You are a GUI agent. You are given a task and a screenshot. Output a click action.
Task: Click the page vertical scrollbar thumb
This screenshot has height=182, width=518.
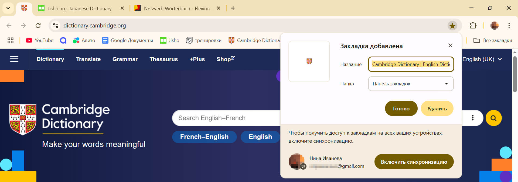point(515,74)
